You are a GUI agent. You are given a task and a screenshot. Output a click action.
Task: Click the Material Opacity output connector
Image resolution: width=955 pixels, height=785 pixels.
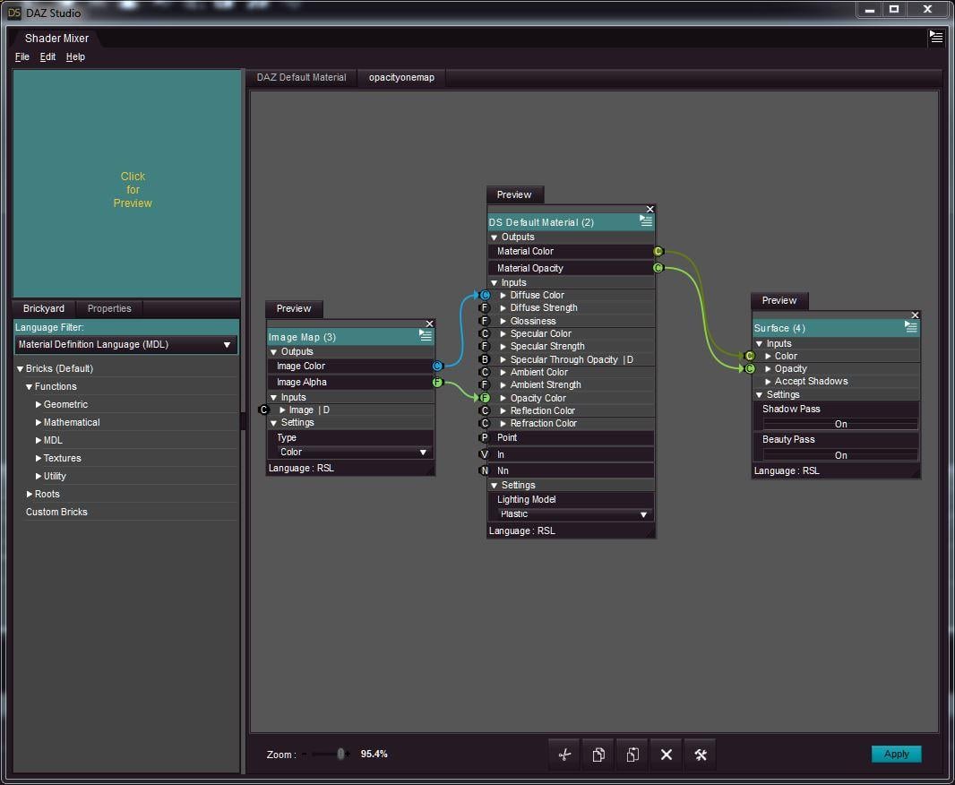(x=658, y=268)
